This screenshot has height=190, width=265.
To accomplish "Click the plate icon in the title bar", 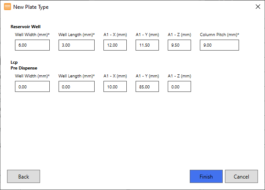I will pyautogui.click(x=7, y=7).
